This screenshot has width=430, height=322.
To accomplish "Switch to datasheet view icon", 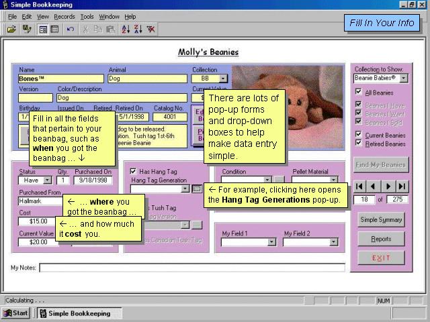I will point(55,30).
